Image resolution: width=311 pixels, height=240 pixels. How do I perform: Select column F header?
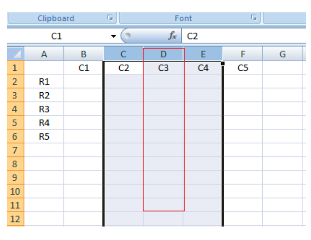[x=242, y=55]
